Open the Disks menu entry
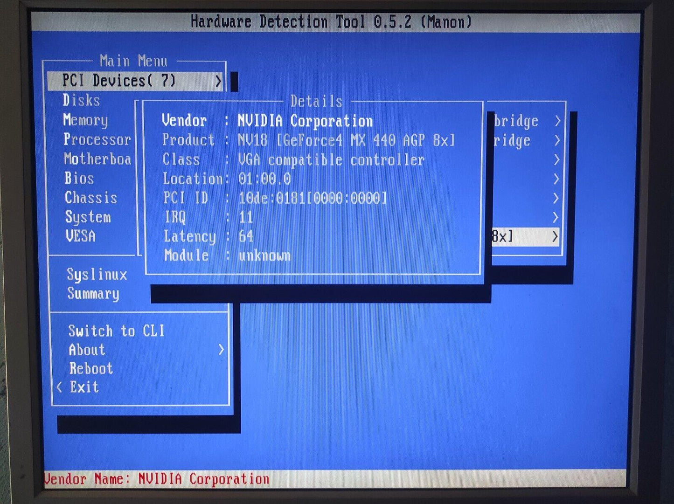 click(x=81, y=100)
